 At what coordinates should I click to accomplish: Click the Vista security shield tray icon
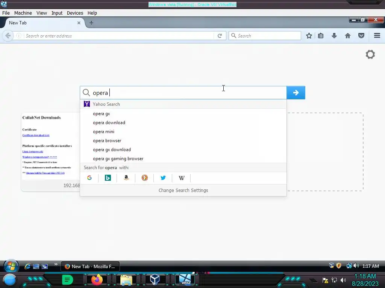[x=339, y=266]
